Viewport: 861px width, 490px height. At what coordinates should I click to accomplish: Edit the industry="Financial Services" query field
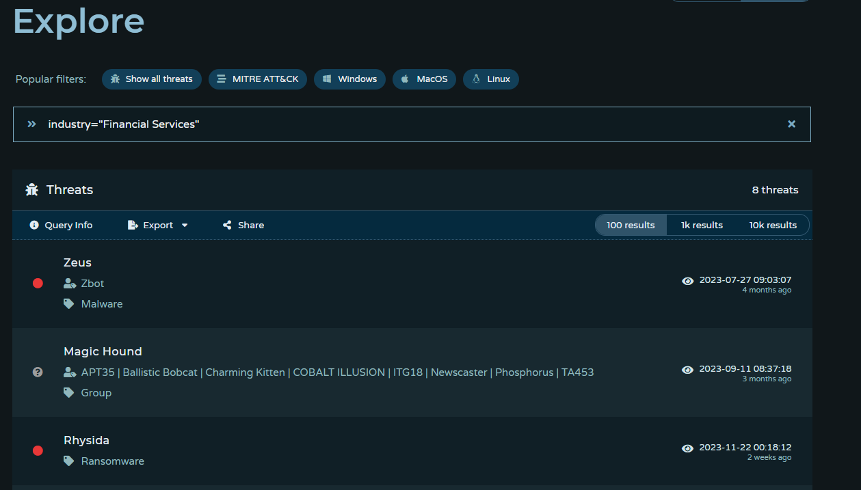pos(412,124)
